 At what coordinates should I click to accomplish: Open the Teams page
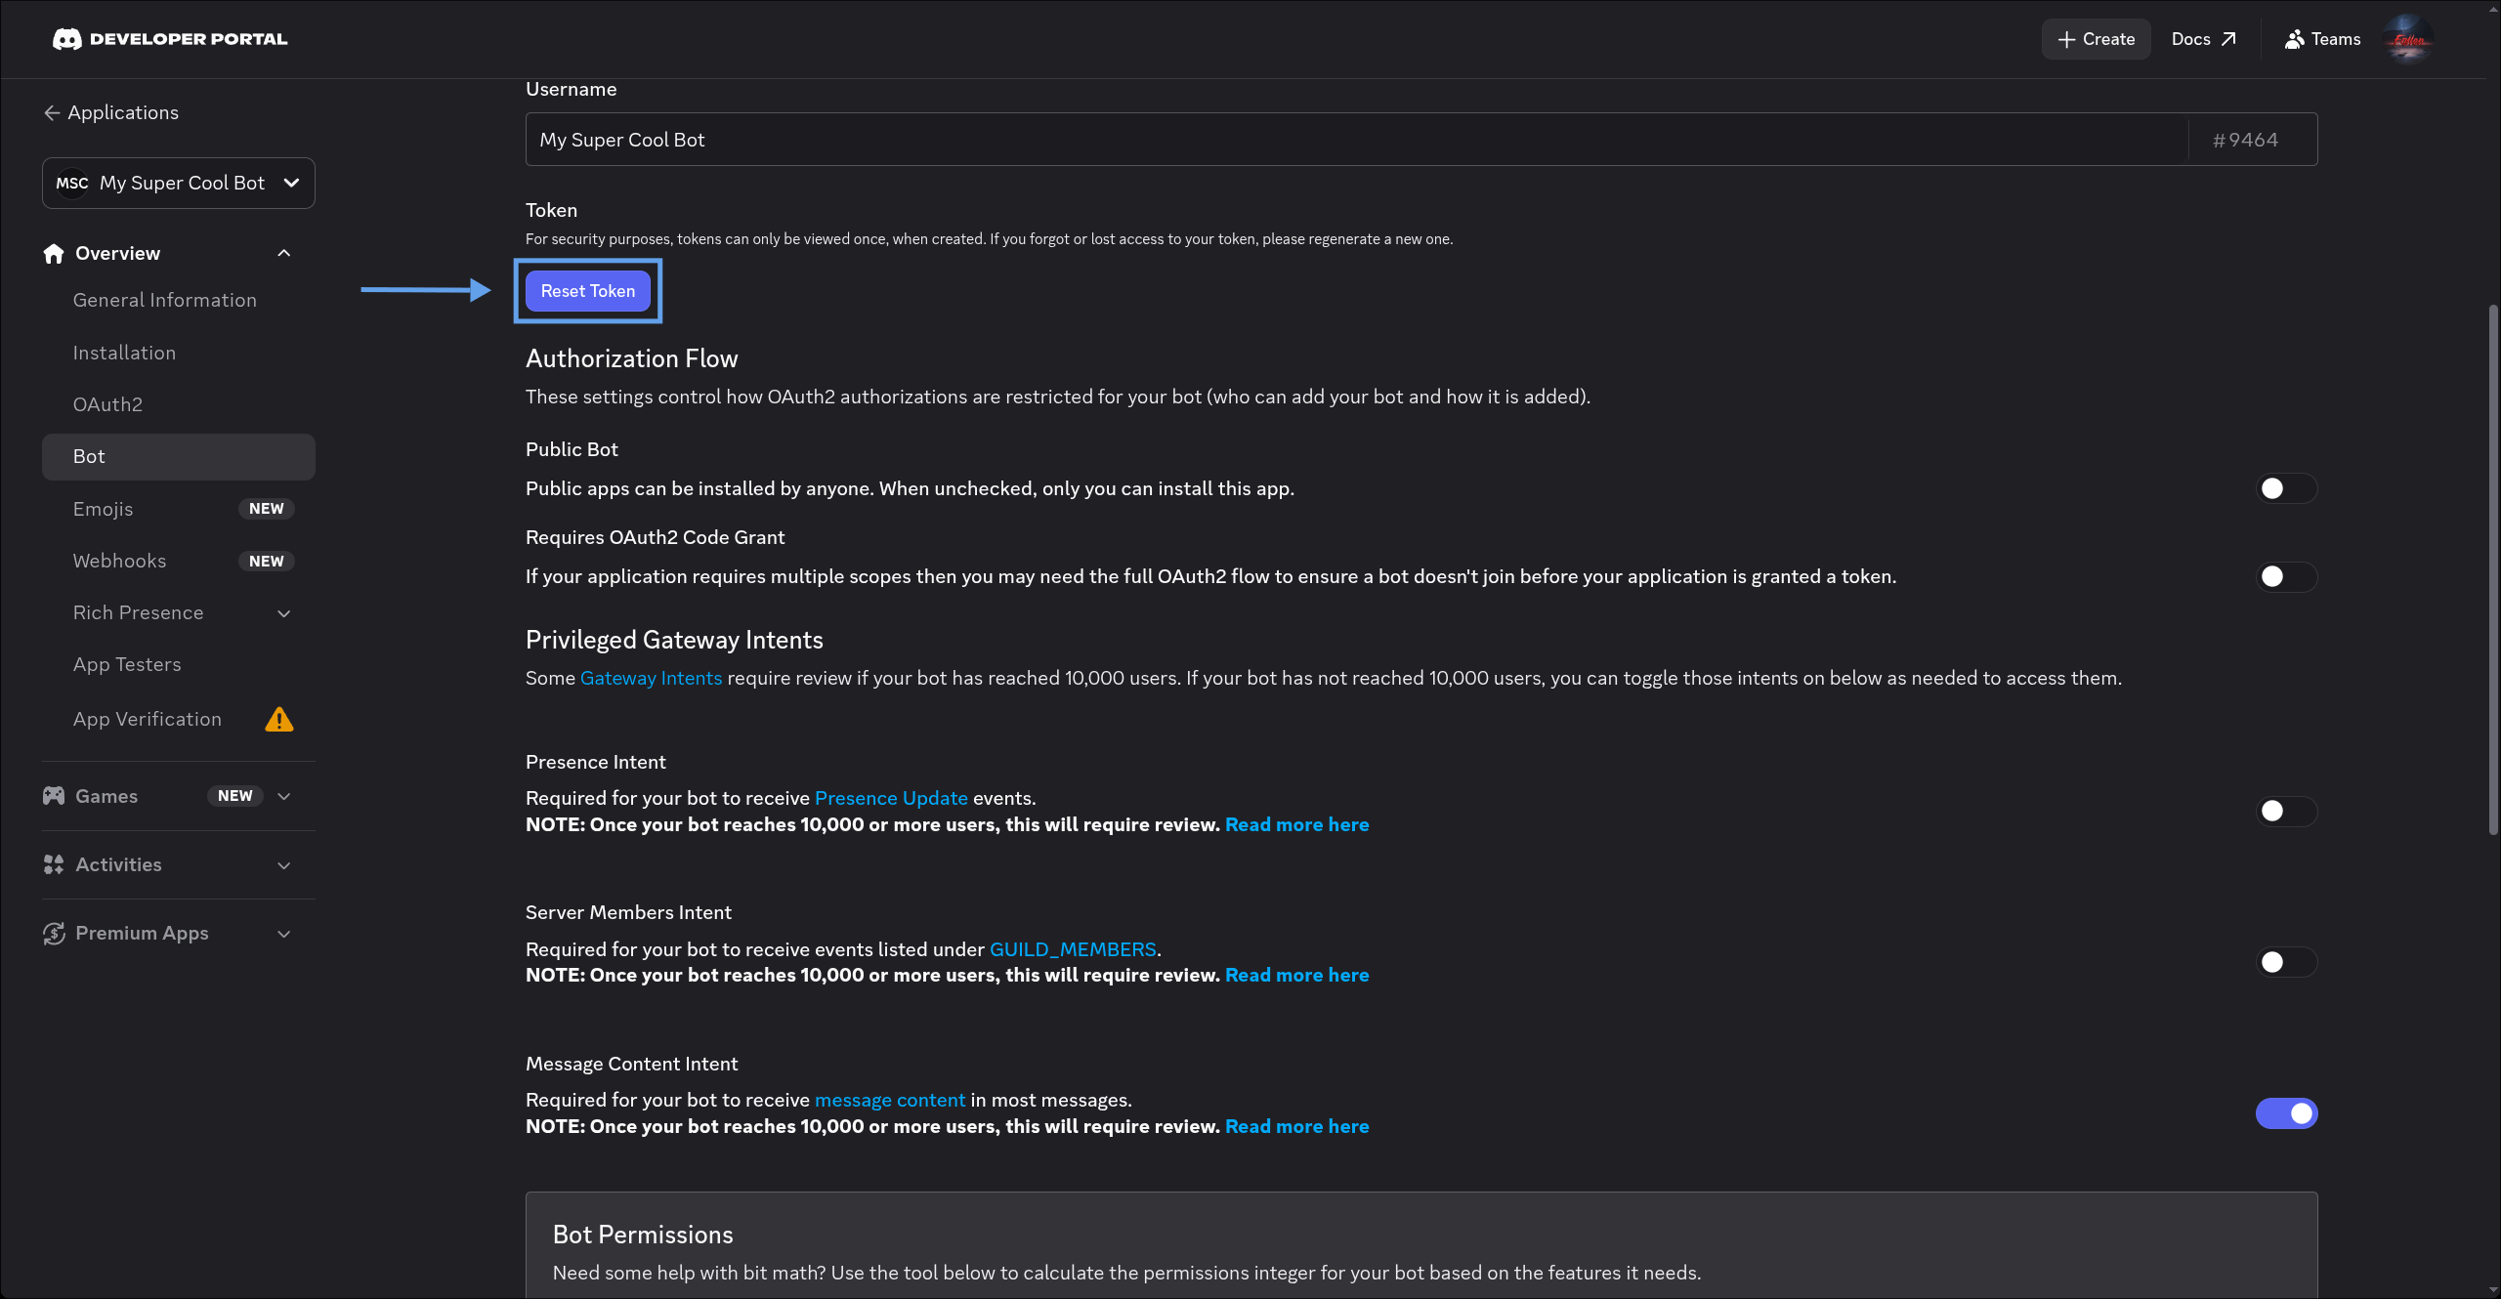(2322, 39)
